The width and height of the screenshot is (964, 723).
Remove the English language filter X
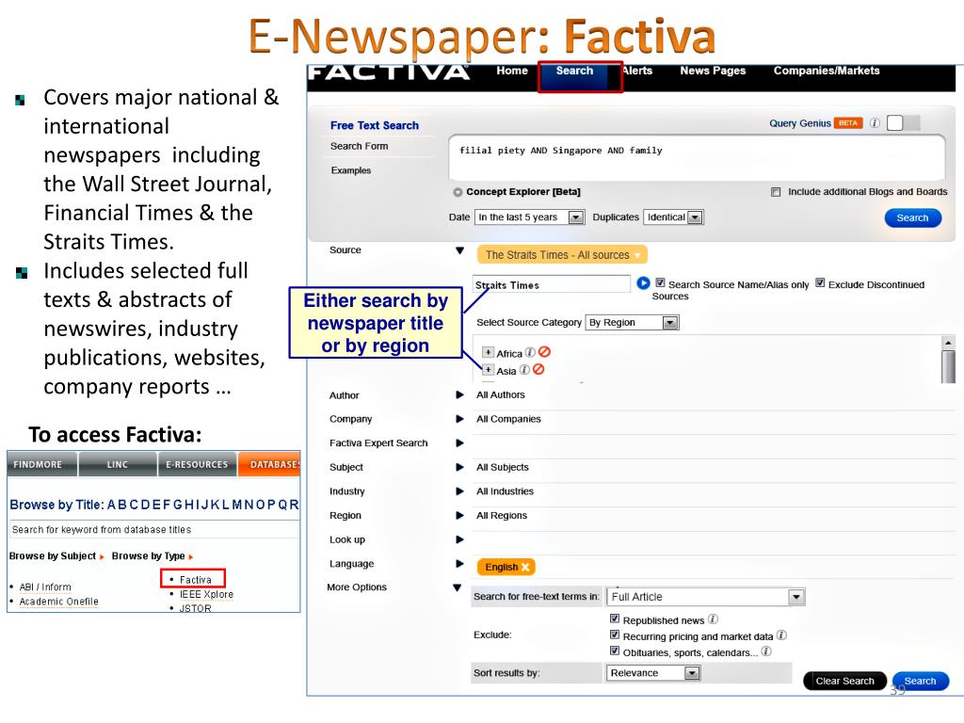point(525,568)
